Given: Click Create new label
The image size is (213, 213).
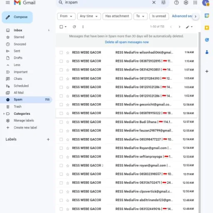Looking at the screenshot, I should [25, 128].
